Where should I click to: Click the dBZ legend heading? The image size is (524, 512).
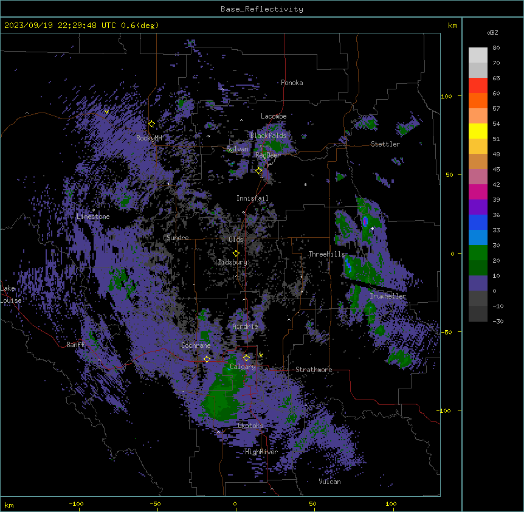pyautogui.click(x=492, y=32)
